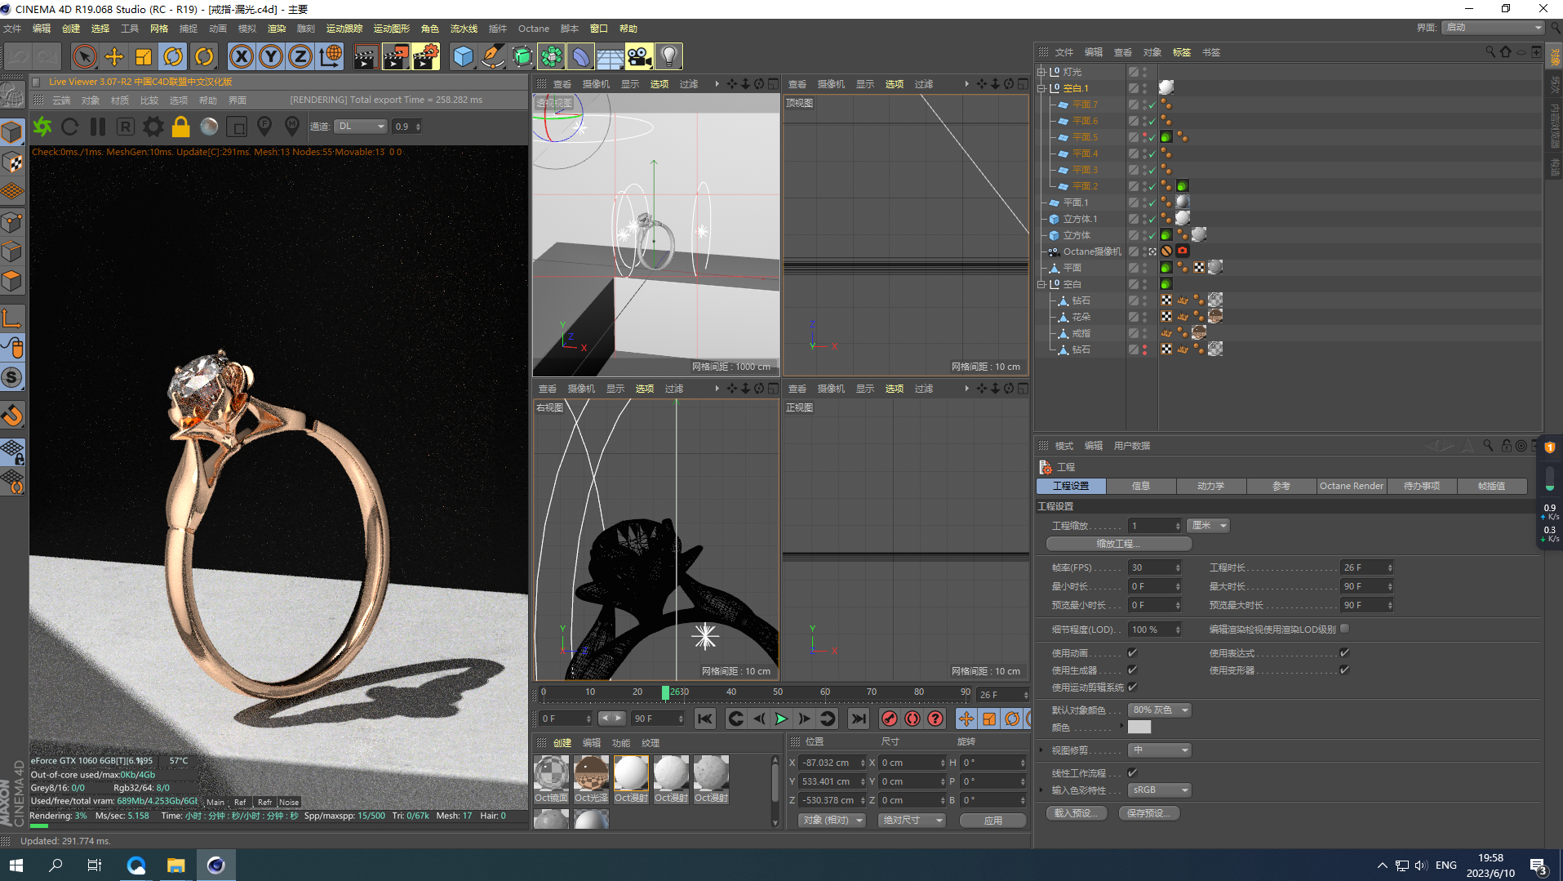Click the 颜色 color swatch

click(1139, 727)
